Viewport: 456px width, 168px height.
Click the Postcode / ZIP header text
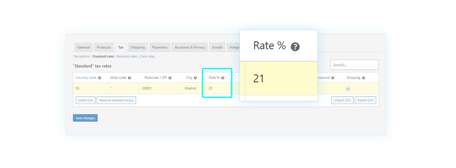pyautogui.click(x=155, y=77)
